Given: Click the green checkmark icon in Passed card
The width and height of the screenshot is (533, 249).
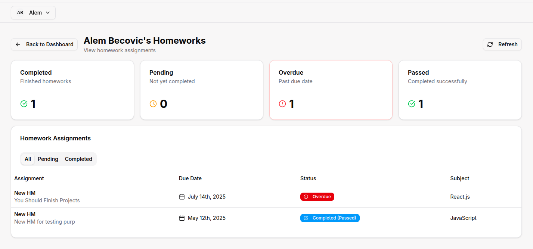Looking at the screenshot, I should (x=412, y=104).
